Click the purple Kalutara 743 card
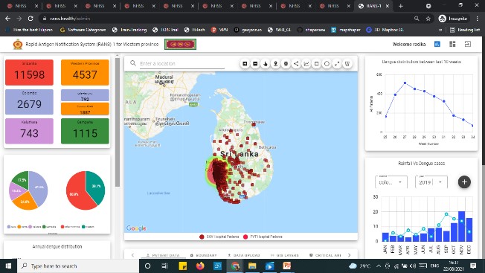Image resolution: width=485 pixels, height=273 pixels. [x=30, y=131]
